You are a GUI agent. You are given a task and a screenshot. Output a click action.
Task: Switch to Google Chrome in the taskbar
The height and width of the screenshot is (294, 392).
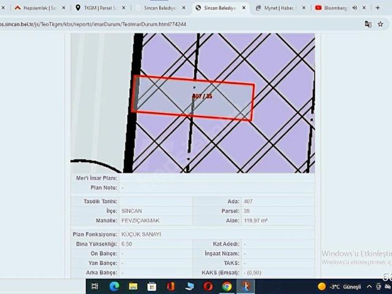(x=227, y=286)
